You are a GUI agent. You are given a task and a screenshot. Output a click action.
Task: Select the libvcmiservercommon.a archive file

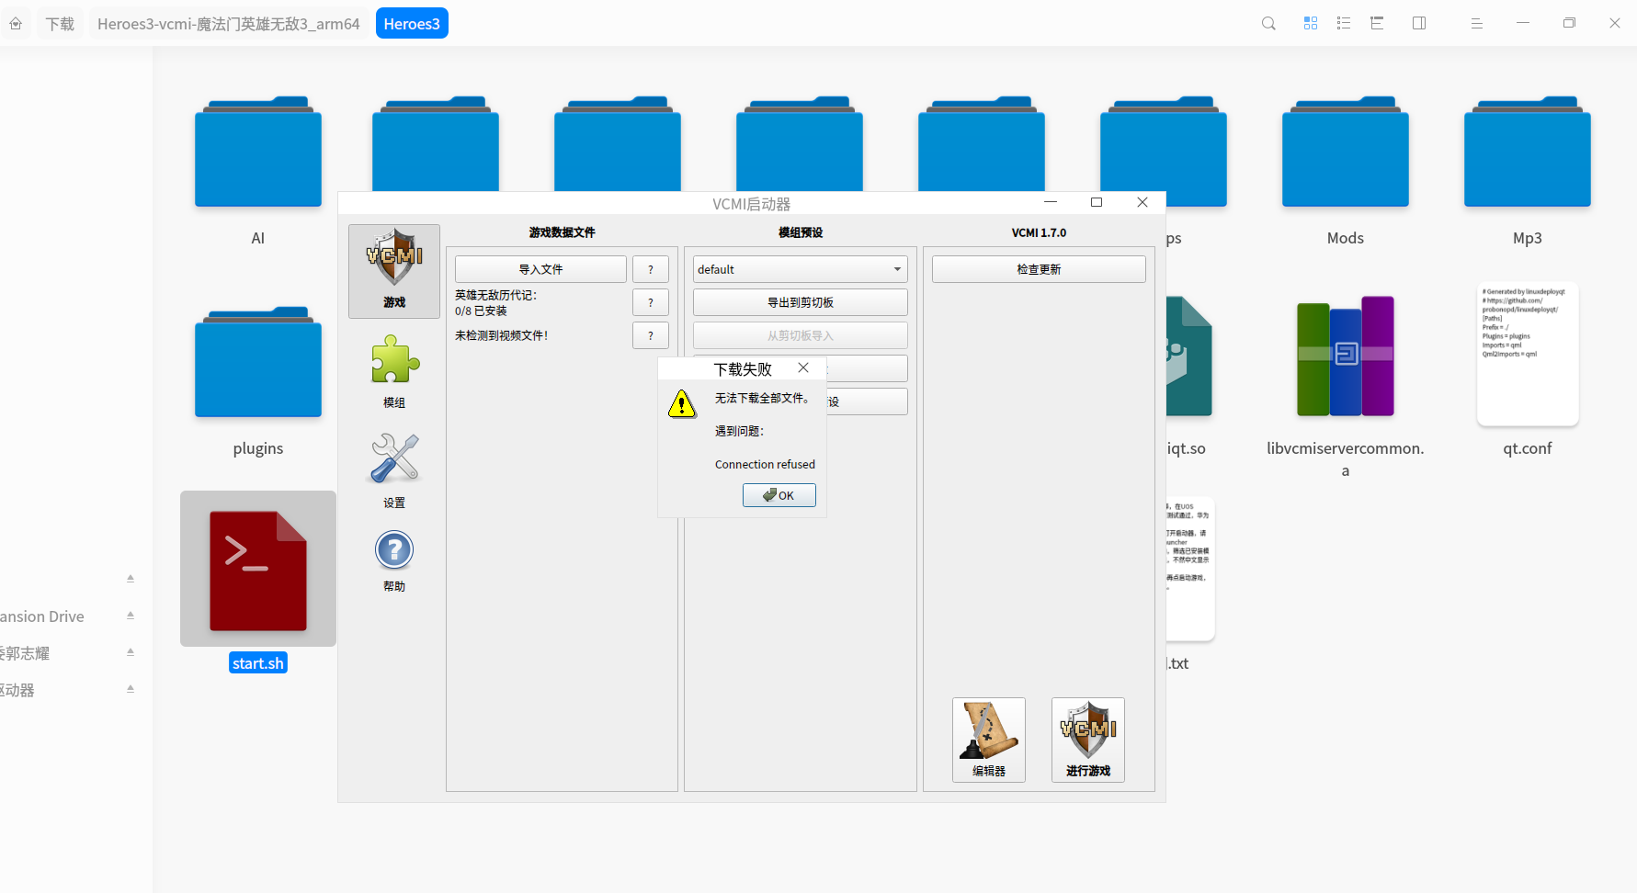1346,386
